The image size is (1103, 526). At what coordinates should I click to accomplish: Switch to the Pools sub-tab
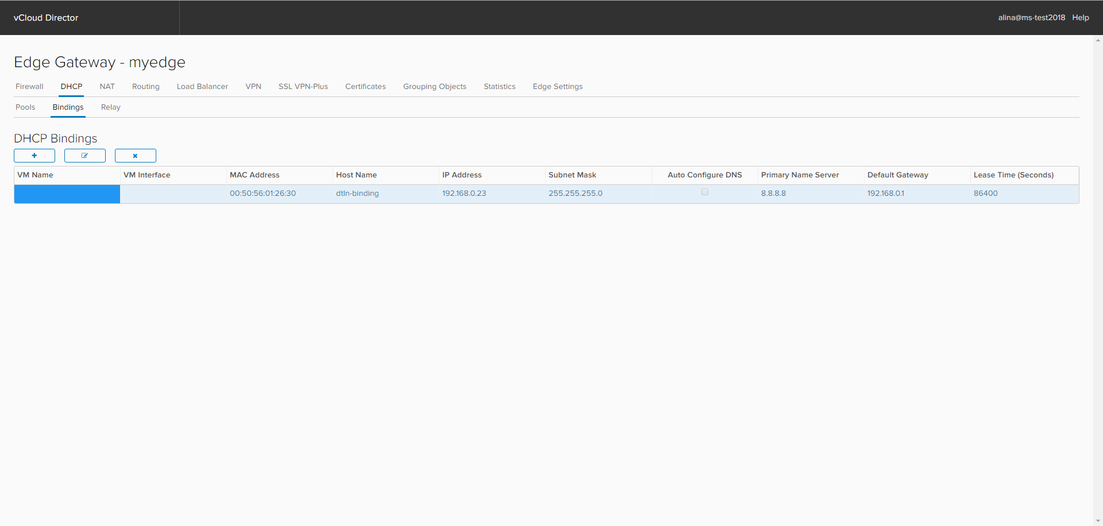pyautogui.click(x=25, y=107)
